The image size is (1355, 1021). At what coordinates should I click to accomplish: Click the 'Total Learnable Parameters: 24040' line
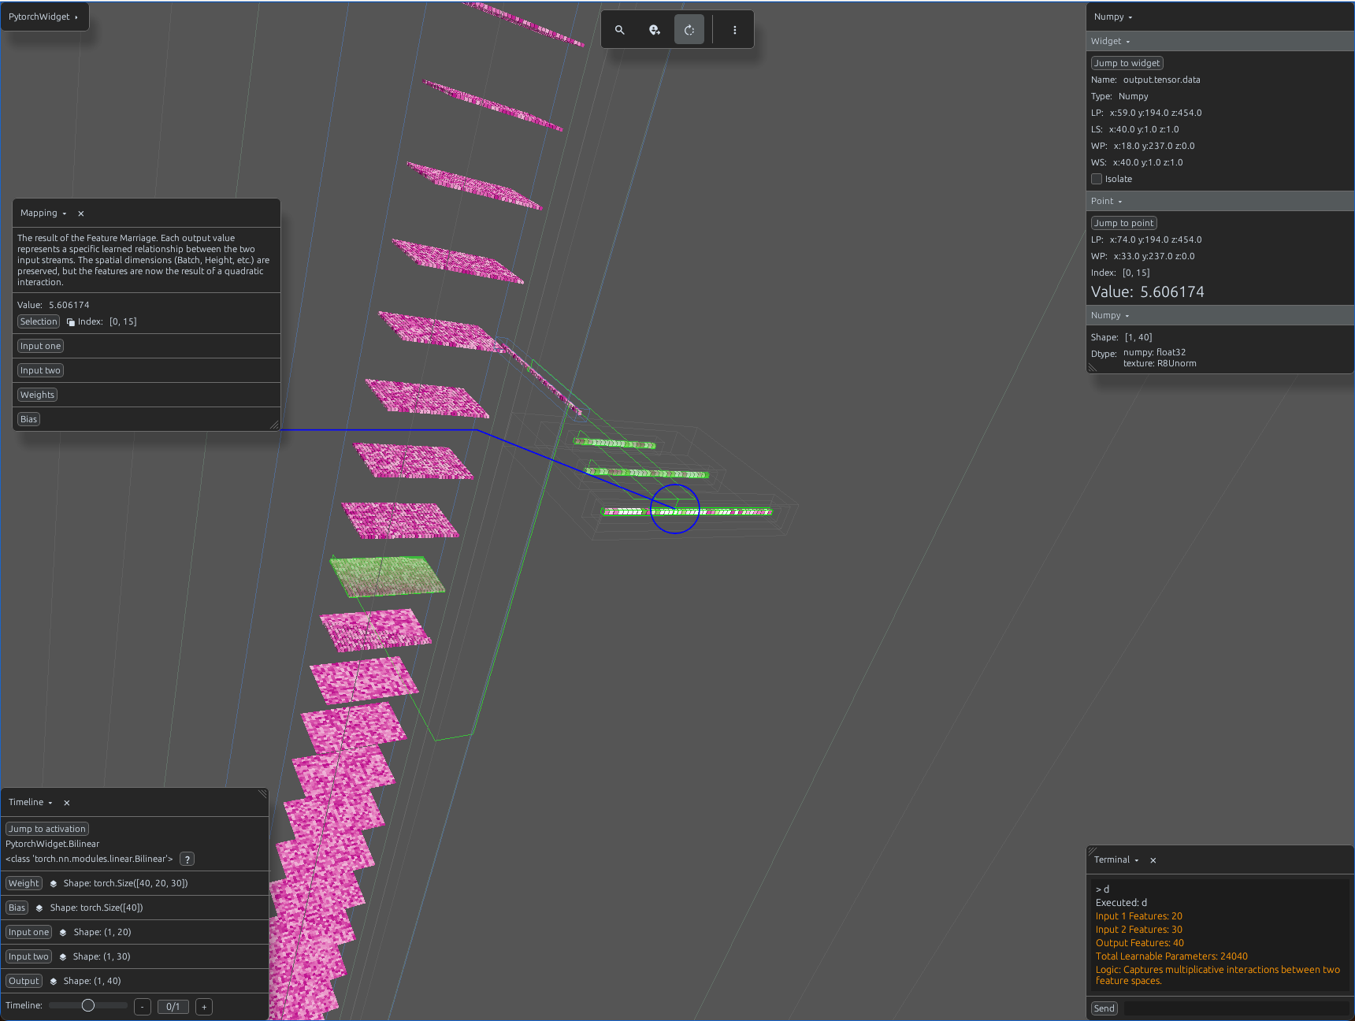(x=1171, y=956)
